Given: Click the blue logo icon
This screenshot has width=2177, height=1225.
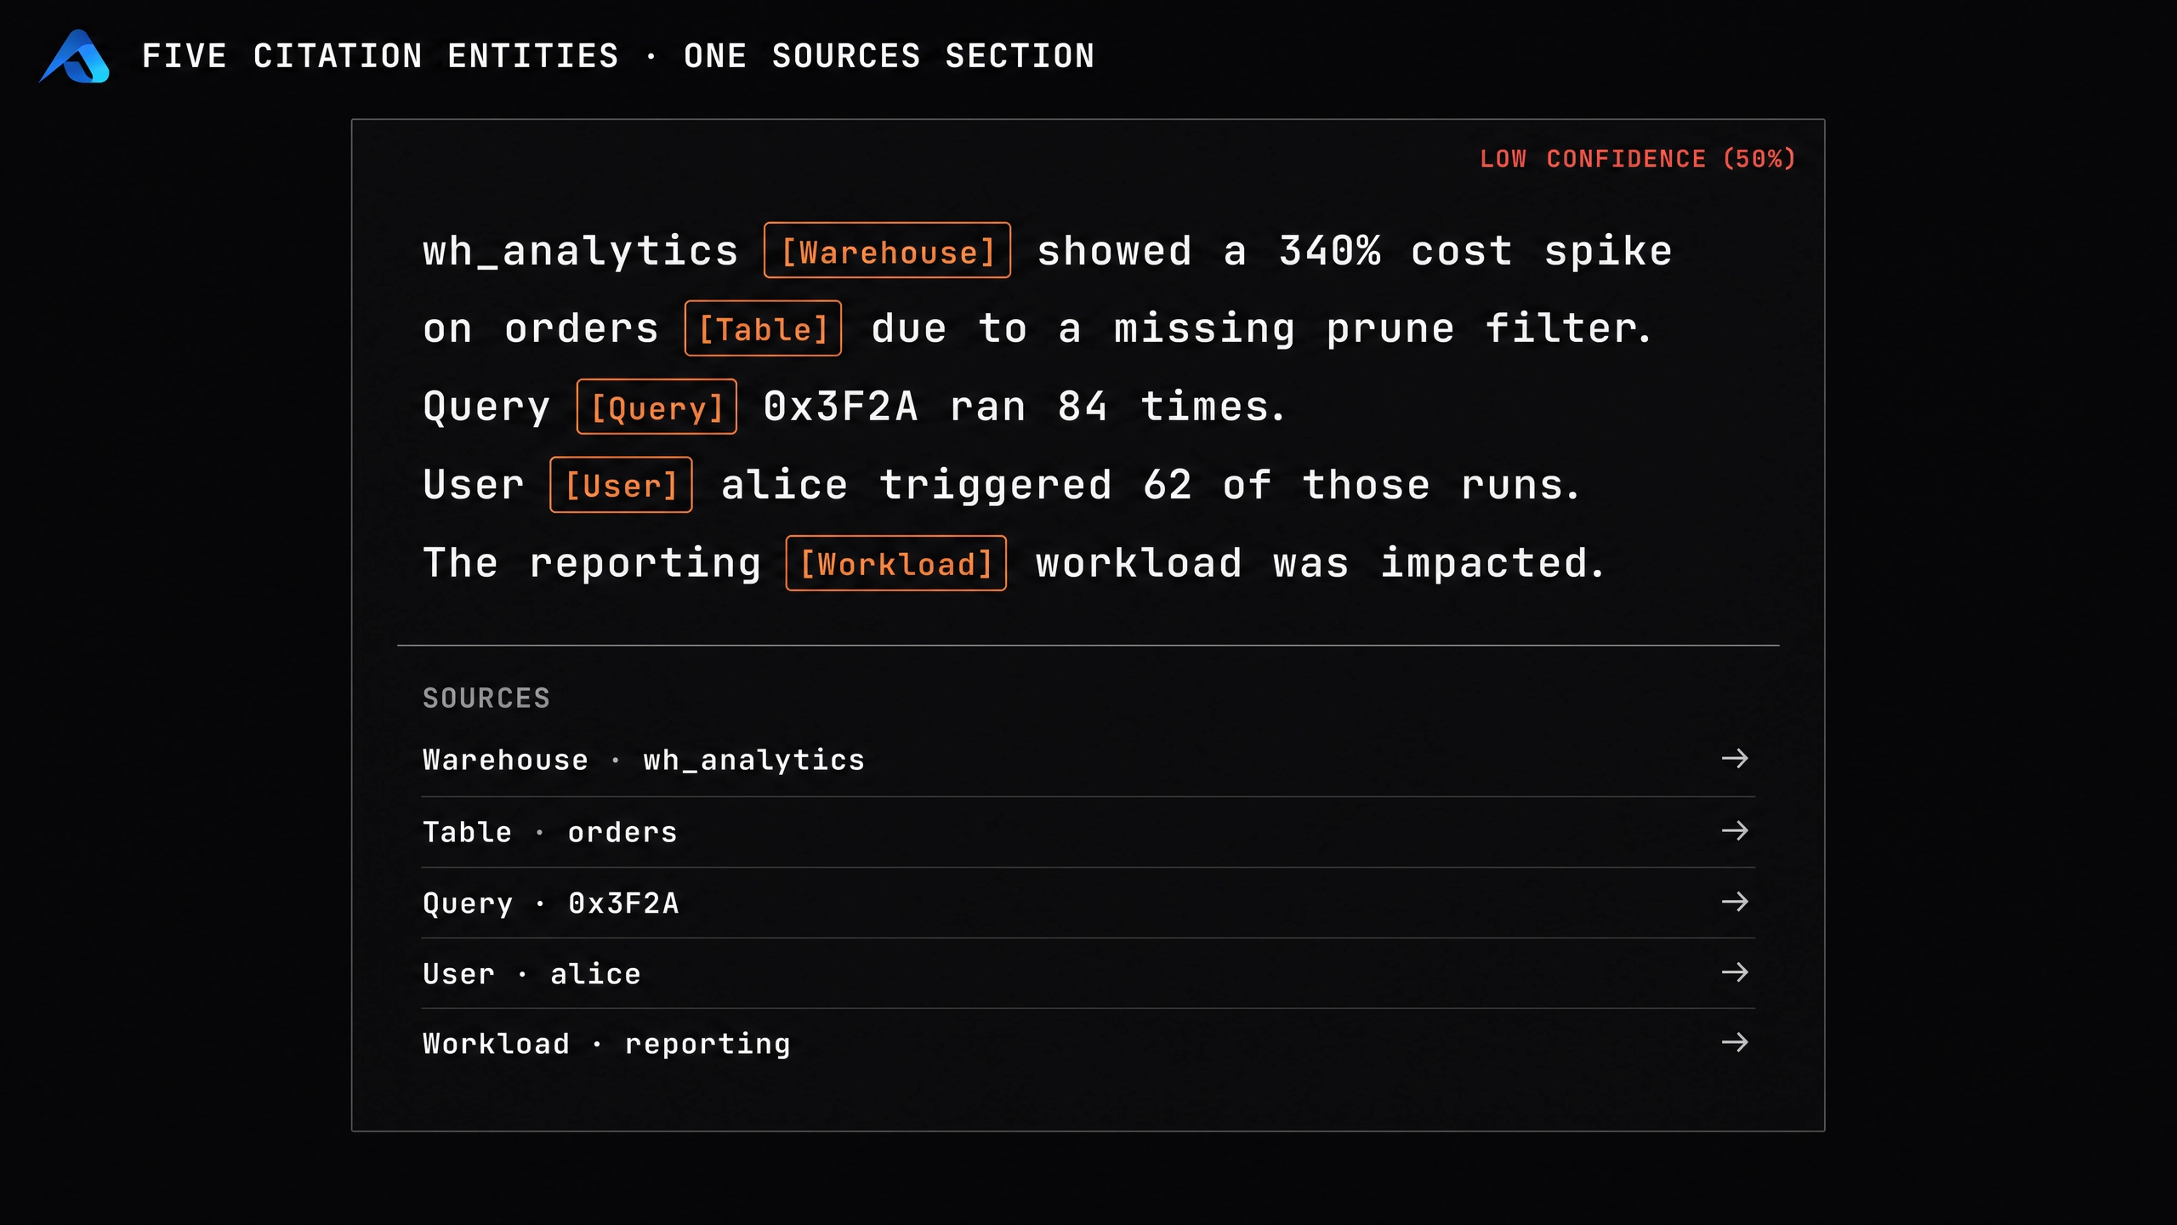Looking at the screenshot, I should 75,56.
